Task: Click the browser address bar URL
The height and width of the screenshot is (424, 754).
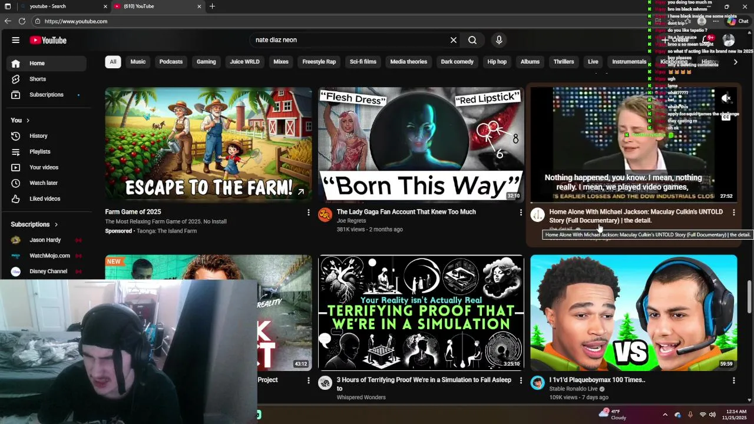Action: point(76,21)
